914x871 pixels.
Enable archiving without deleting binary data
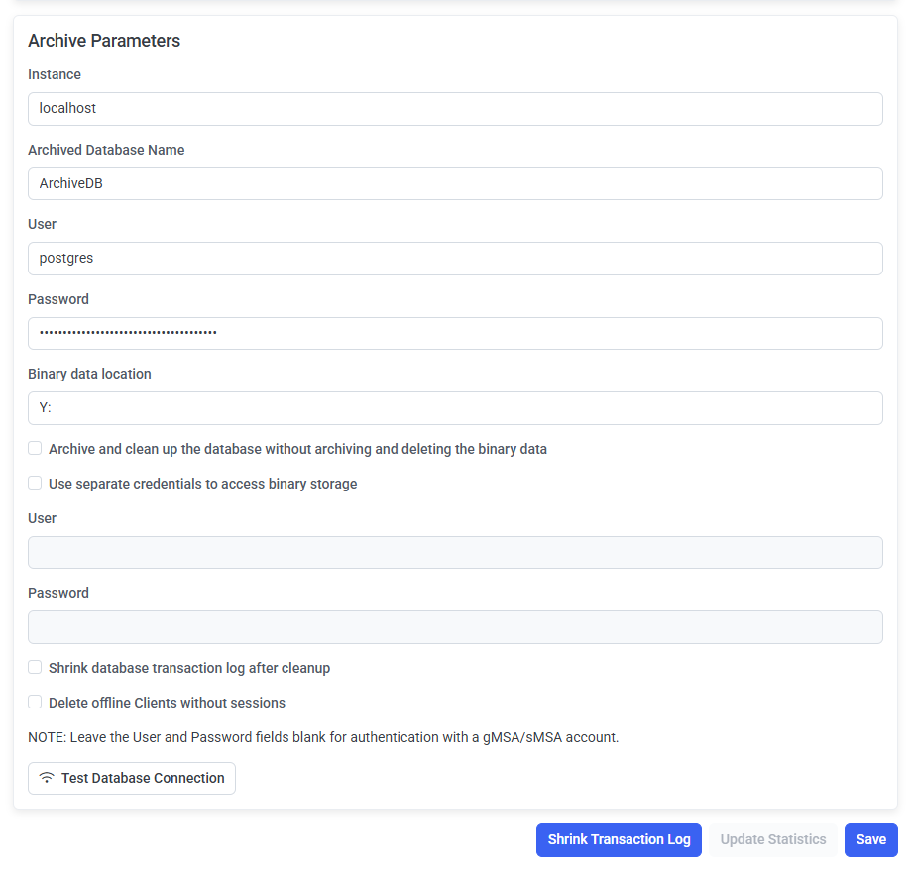[35, 449]
